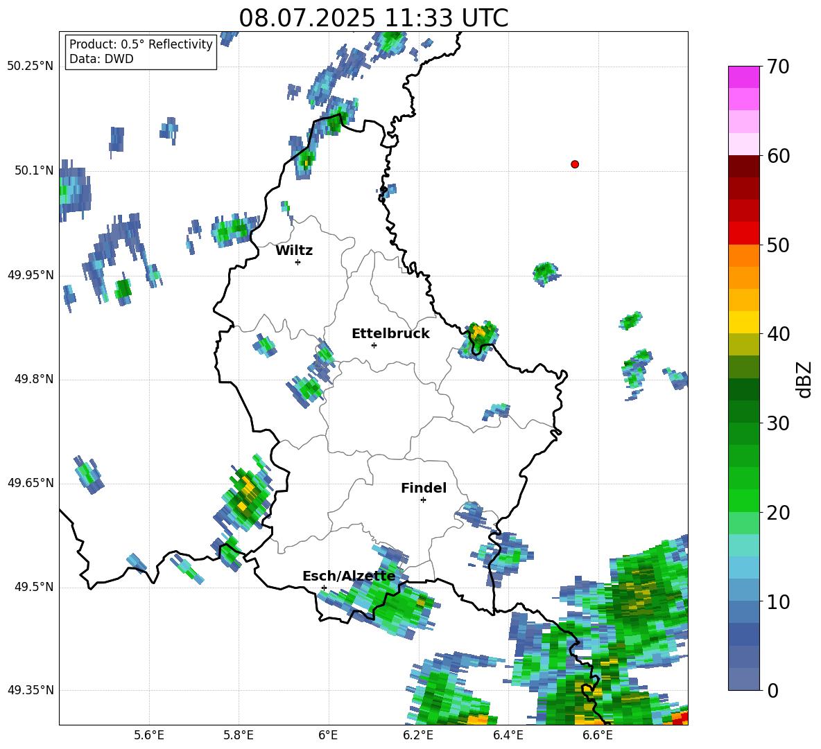Click the 10 tick label on the colorbar
The image size is (821, 749).
(x=778, y=601)
